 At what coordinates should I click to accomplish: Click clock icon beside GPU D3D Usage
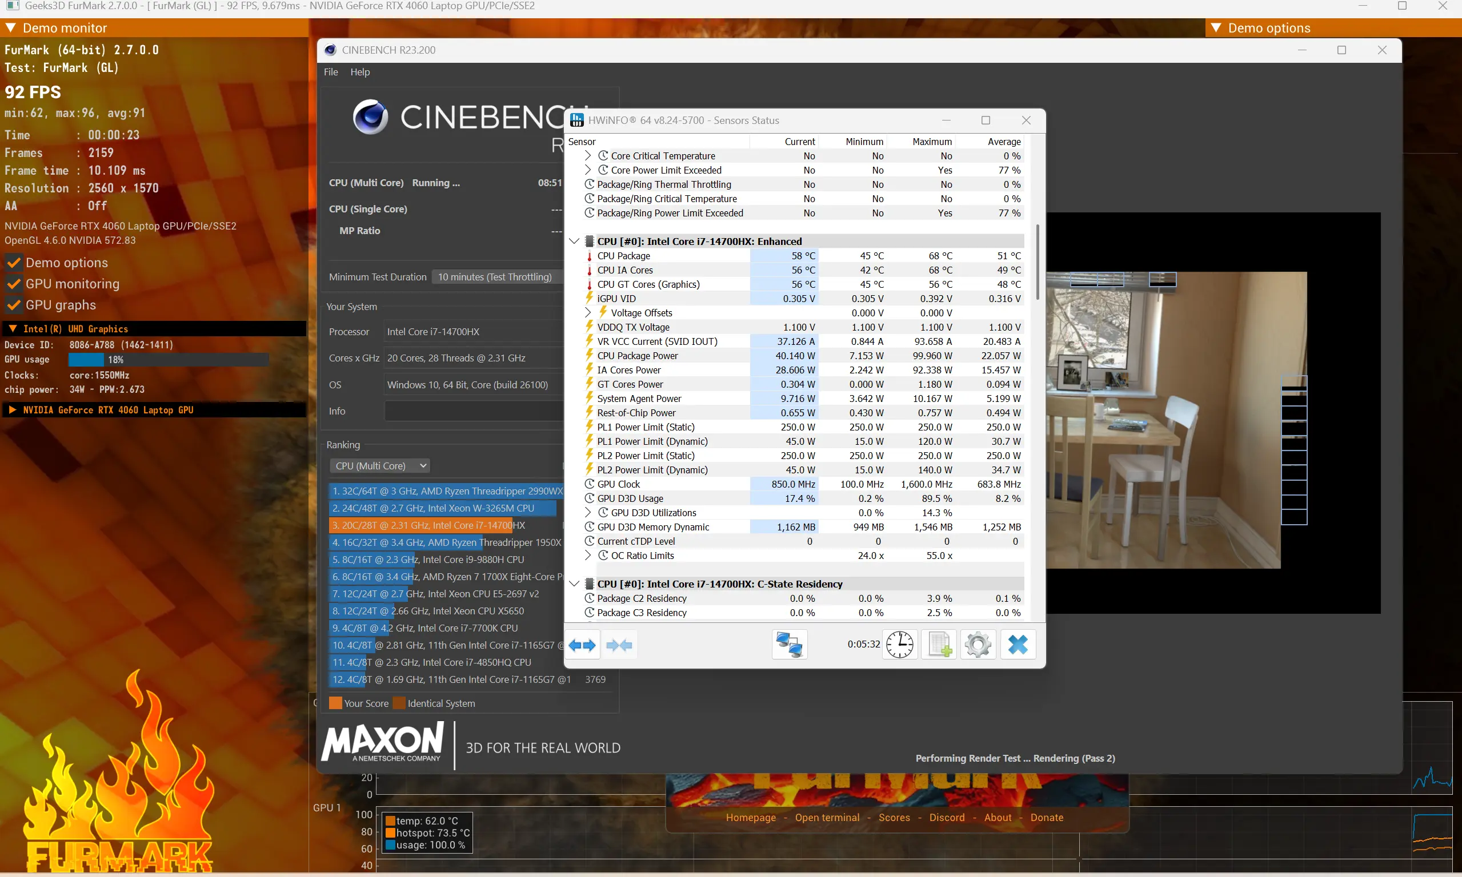click(589, 498)
